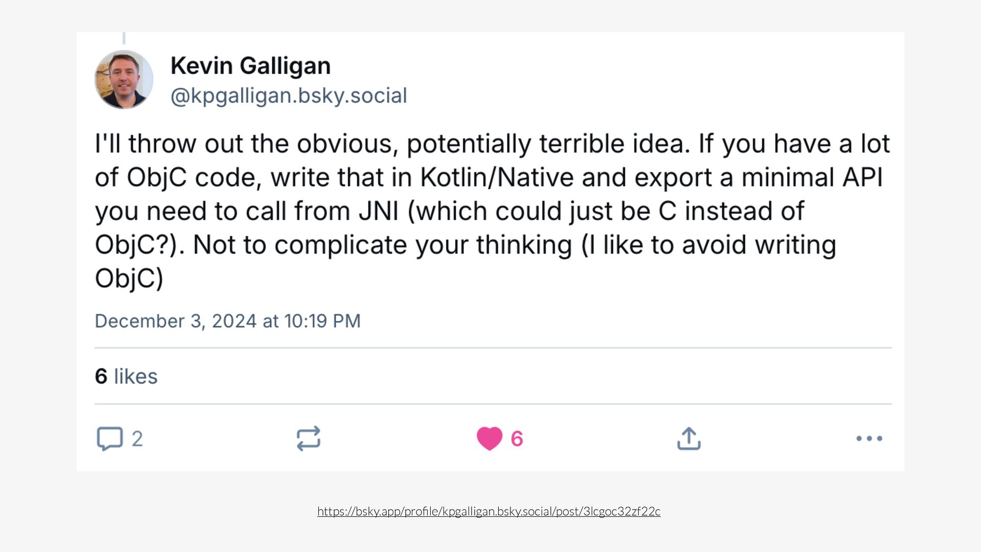The image size is (981, 552).
Task: Click the reply count number 2
Action: pos(137,439)
